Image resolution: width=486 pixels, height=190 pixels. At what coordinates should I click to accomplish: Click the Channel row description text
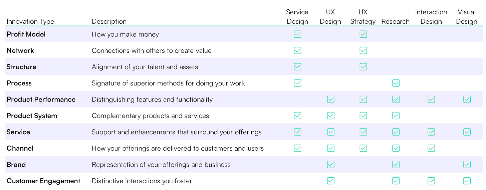[x=178, y=148]
